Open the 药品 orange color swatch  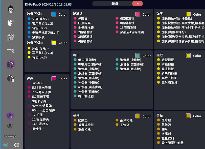pos(188,116)
